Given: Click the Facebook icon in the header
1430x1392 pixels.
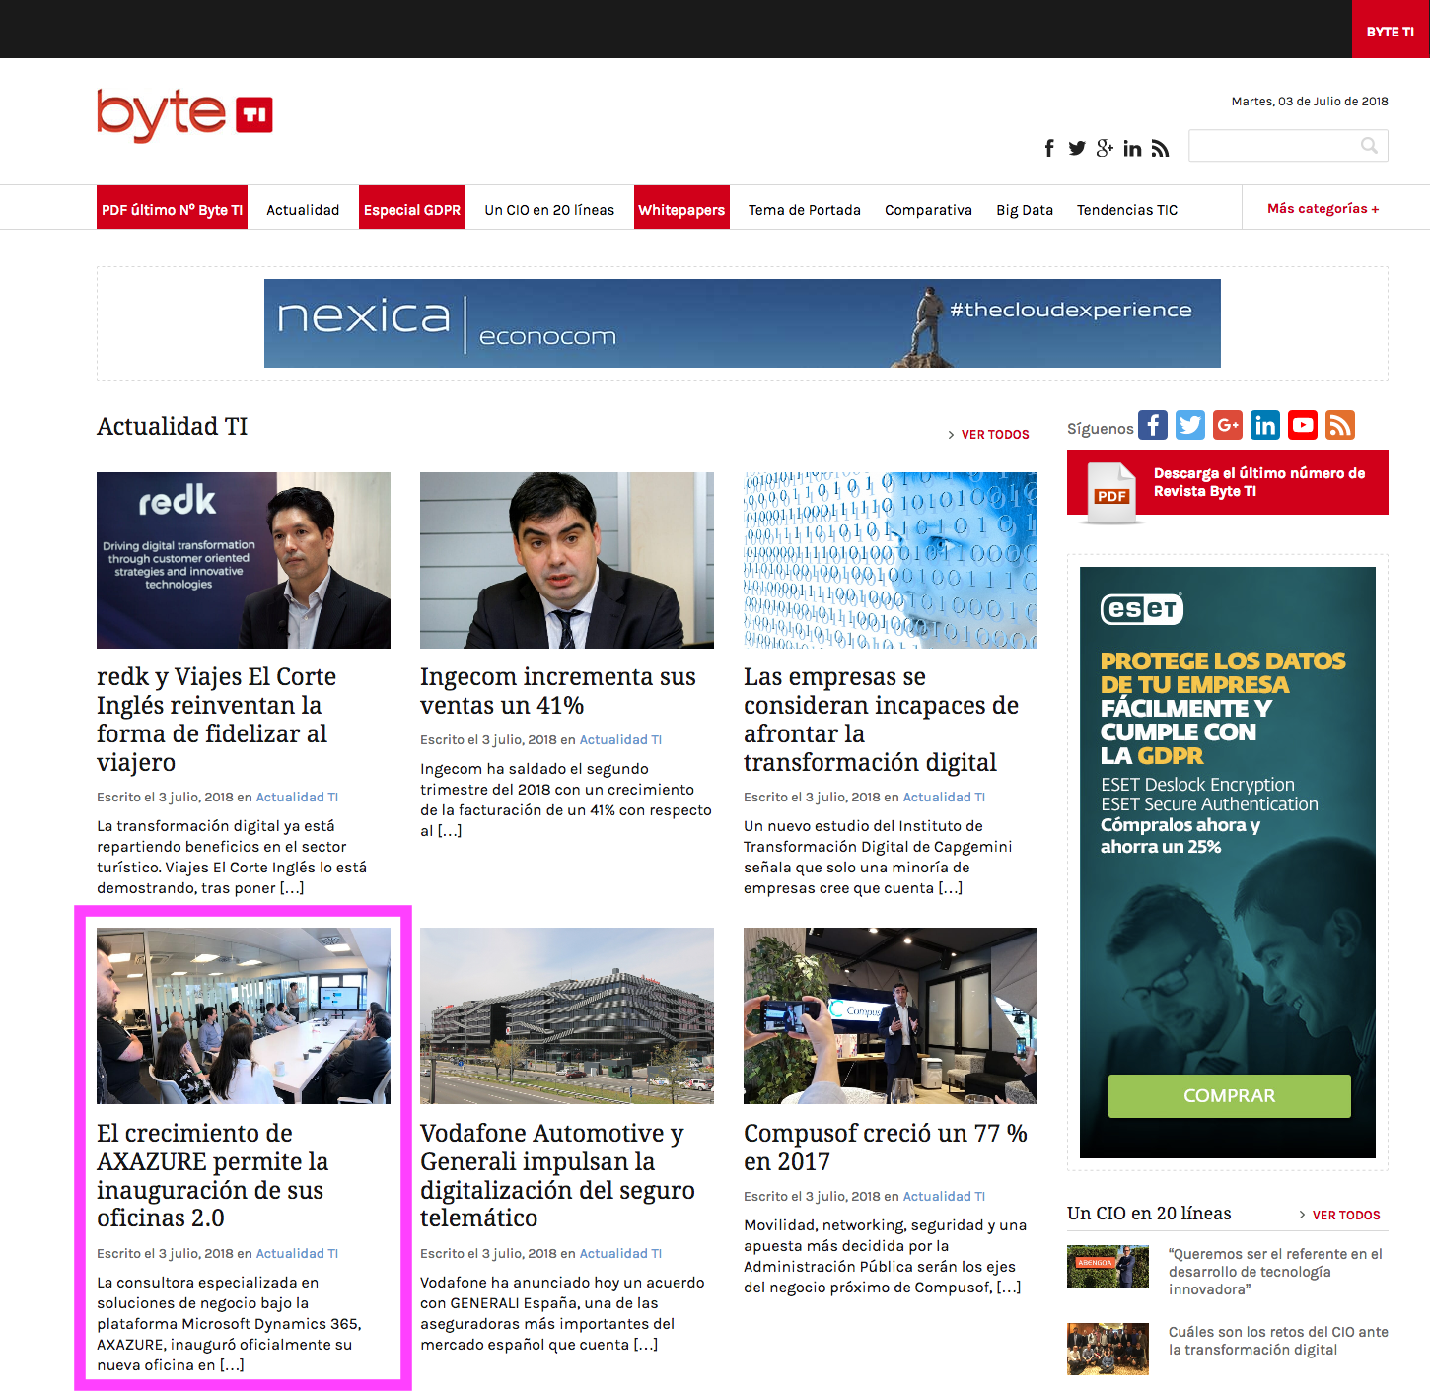Looking at the screenshot, I should [1049, 148].
